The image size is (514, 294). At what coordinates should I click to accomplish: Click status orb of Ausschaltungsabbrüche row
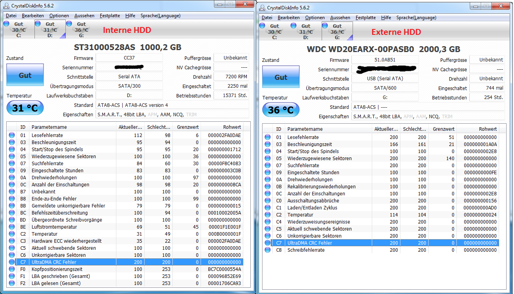pos(268,200)
